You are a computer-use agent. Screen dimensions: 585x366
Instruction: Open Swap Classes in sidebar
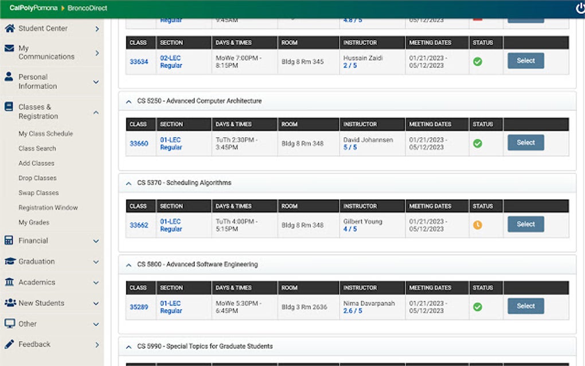(38, 193)
